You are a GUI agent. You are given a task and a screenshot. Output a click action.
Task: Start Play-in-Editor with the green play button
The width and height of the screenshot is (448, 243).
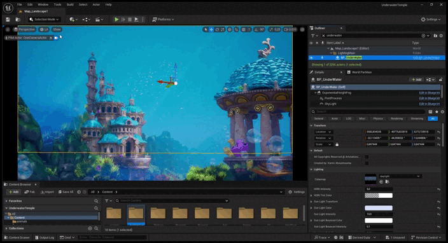(x=116, y=20)
